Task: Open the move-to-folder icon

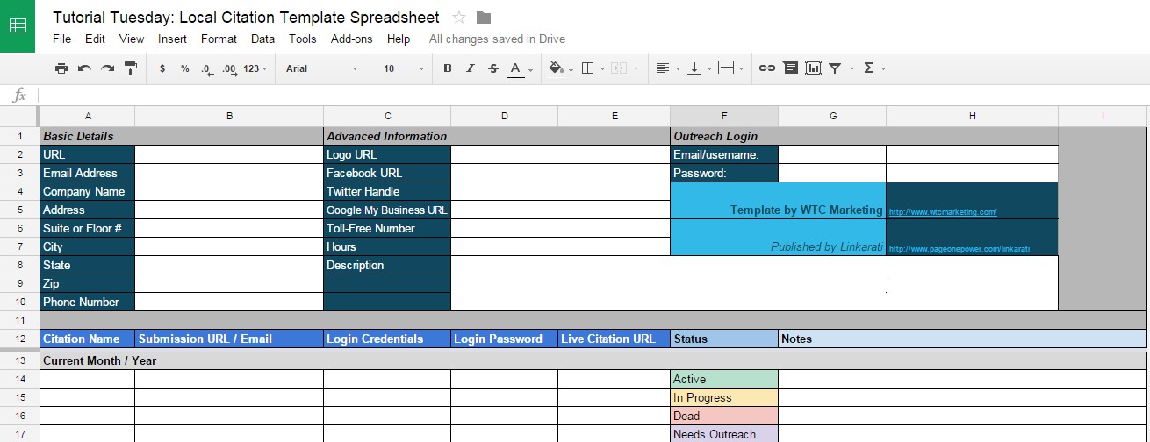Action: pyautogui.click(x=484, y=18)
